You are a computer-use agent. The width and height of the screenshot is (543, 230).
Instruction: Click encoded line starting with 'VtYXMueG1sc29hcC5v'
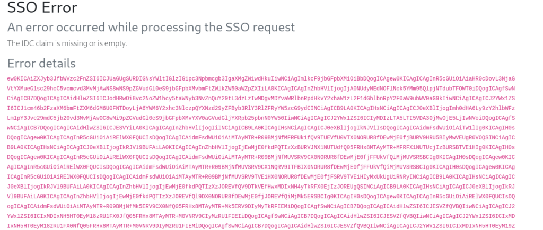coord(261,89)
